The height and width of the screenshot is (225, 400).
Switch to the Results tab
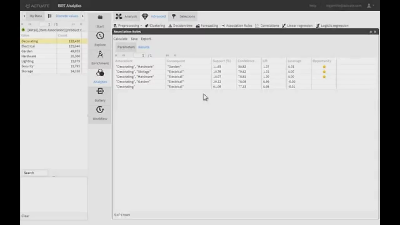click(144, 47)
